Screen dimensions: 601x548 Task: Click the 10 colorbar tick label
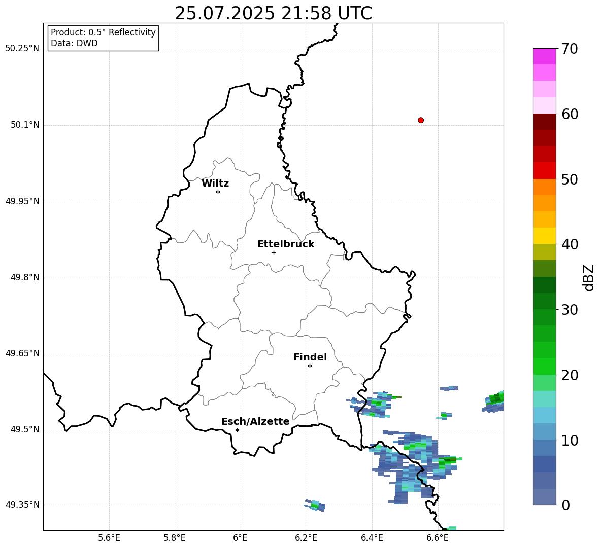(x=570, y=440)
